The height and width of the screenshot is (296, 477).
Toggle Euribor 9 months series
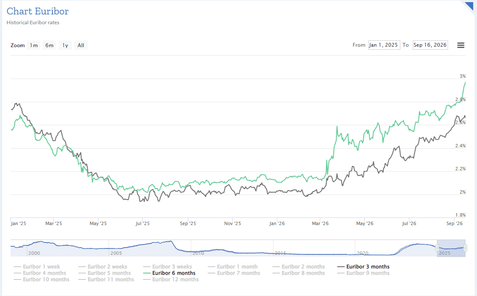coord(363,273)
